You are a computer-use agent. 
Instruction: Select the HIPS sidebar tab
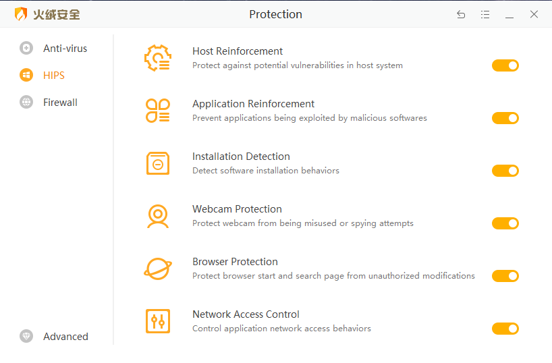[53, 76]
